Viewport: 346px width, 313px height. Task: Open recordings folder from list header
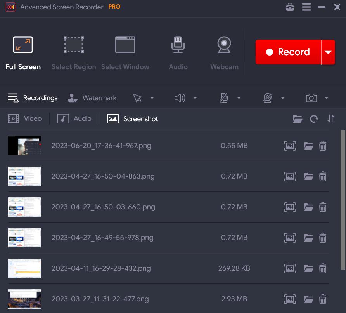298,119
